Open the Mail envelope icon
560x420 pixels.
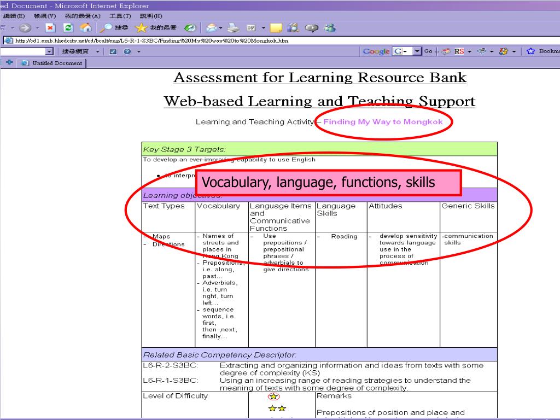click(x=211, y=28)
